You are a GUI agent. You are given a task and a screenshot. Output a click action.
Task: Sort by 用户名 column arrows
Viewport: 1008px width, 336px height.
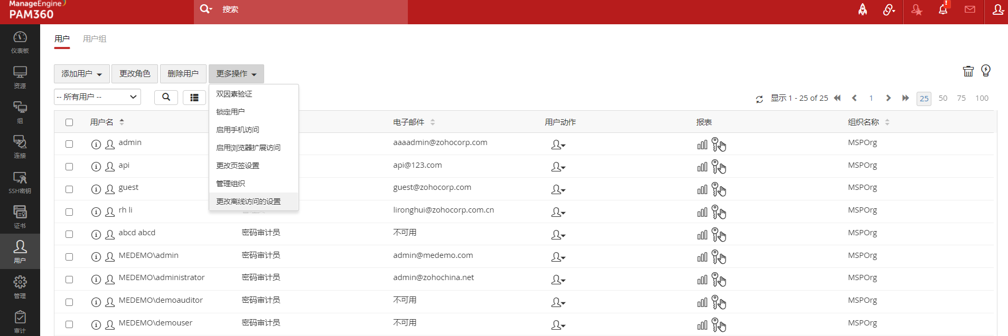click(122, 122)
